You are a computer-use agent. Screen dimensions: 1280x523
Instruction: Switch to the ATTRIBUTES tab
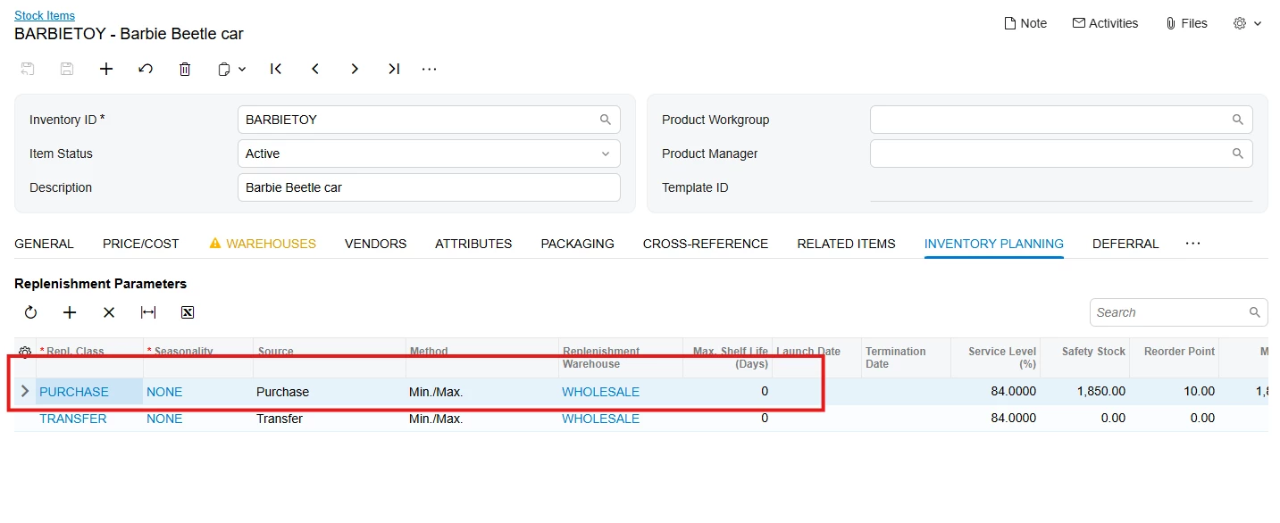(473, 244)
